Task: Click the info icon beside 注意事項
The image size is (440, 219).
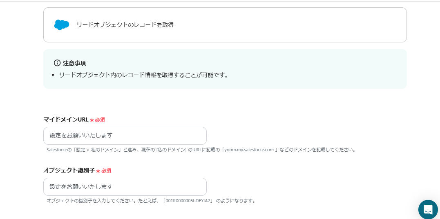Action: coord(57,63)
